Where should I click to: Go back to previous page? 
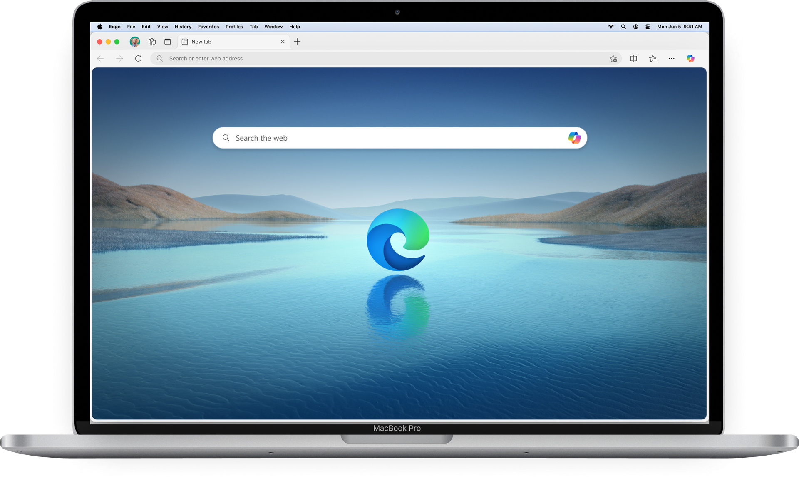[x=100, y=59]
